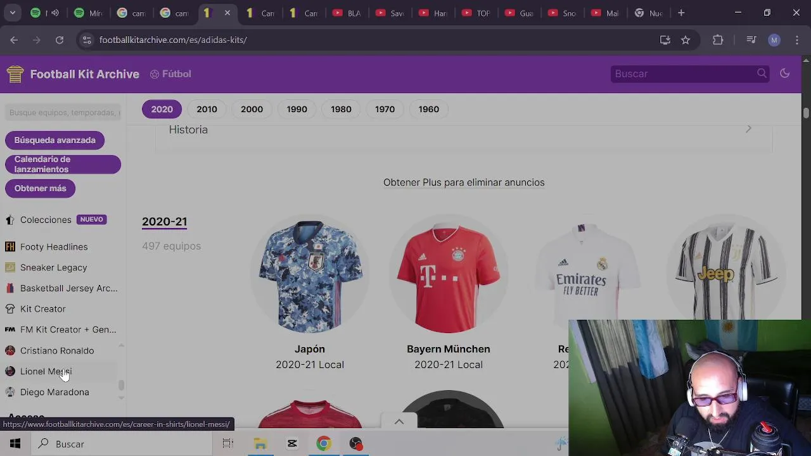Click the scroll-to-top chevron button

pos(399,421)
